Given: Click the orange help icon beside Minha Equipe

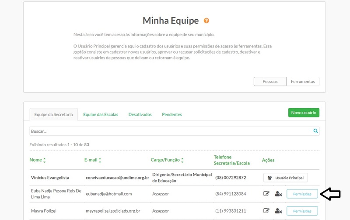Looking at the screenshot, I should coord(206,21).
